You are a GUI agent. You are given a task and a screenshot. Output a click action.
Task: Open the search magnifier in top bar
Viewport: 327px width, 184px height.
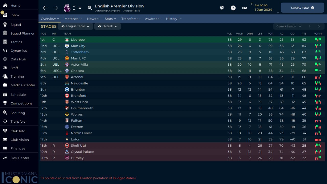tap(90, 8)
